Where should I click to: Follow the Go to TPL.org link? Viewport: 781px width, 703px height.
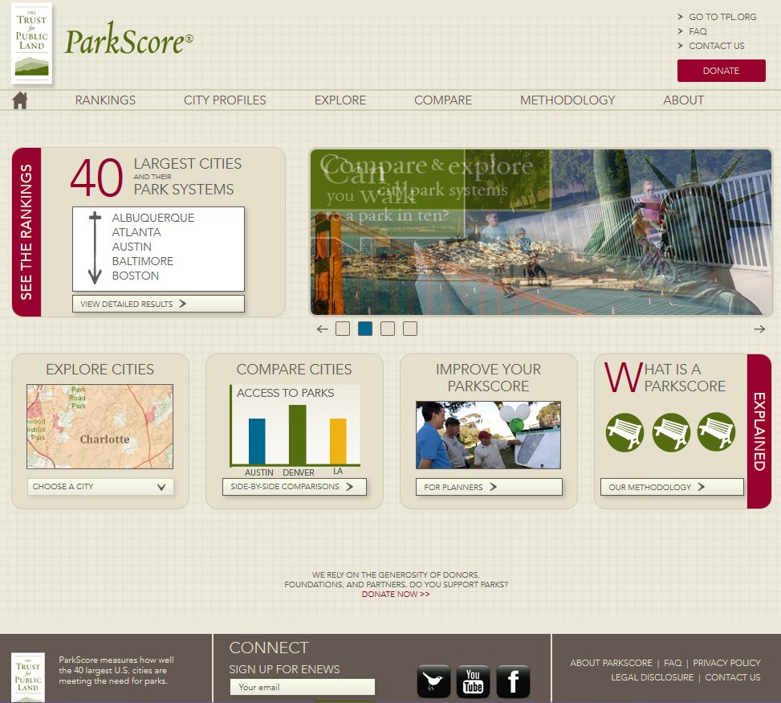coord(722,17)
